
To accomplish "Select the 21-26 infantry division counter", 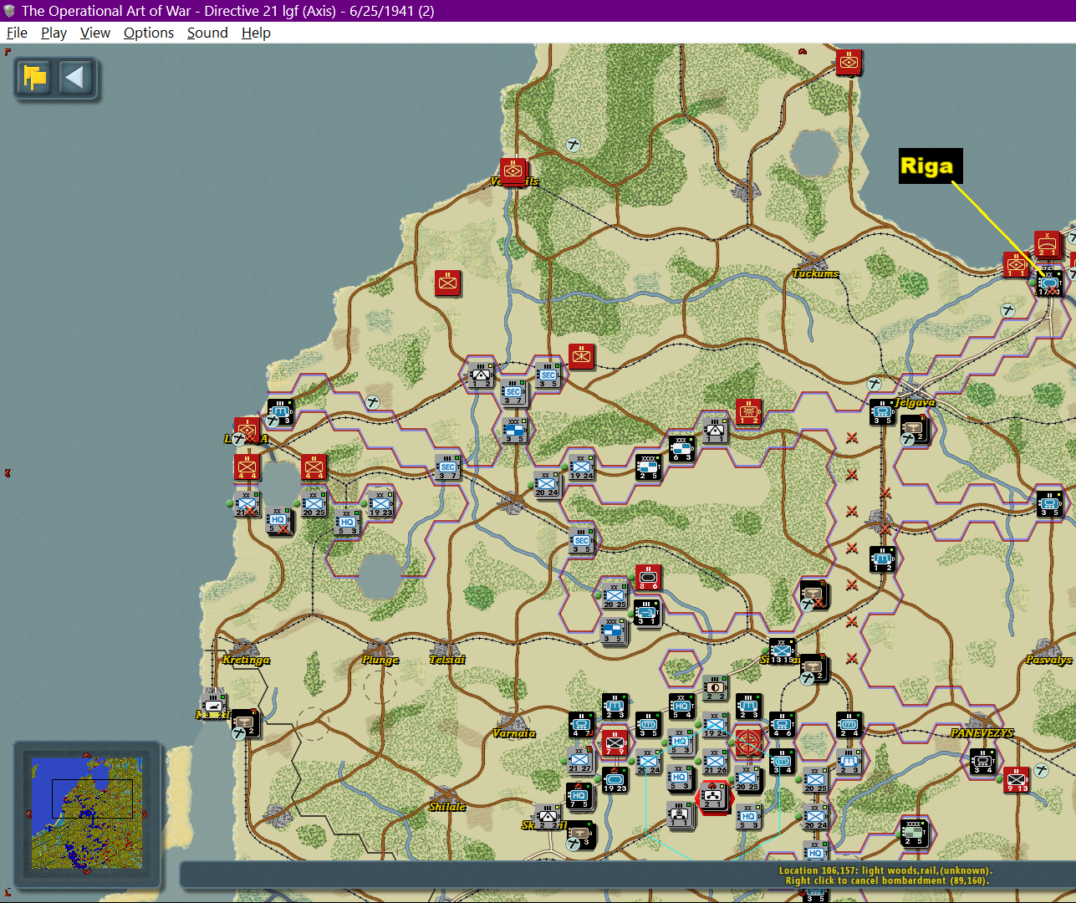I will click(x=715, y=762).
